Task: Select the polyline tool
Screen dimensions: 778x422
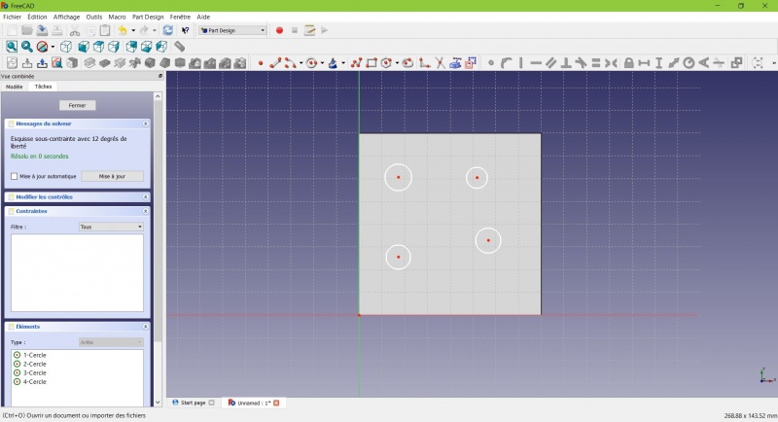Action: pyautogui.click(x=356, y=63)
